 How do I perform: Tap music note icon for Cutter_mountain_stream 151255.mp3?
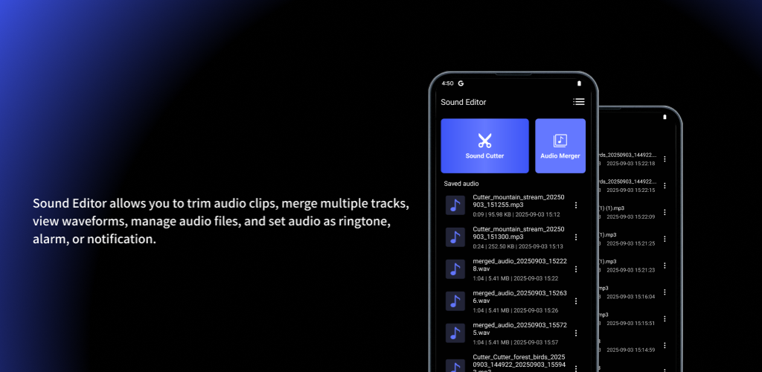(x=455, y=205)
